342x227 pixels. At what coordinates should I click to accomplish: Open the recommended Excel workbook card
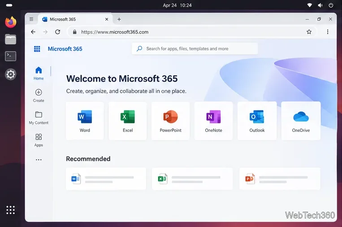(x=192, y=179)
